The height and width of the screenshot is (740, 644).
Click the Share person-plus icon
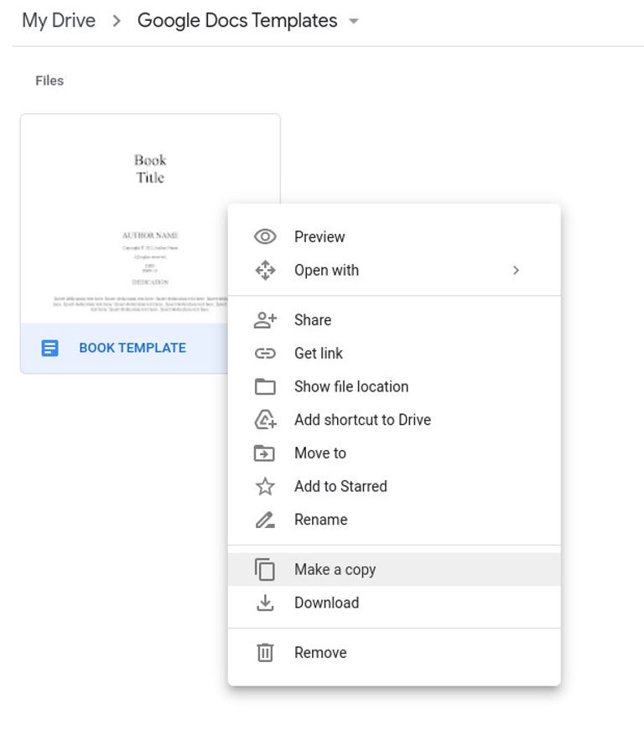[x=265, y=320]
